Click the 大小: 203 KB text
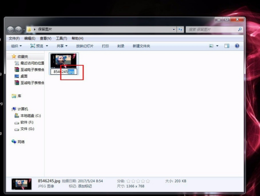This screenshot has height=196, width=260. tap(176, 181)
